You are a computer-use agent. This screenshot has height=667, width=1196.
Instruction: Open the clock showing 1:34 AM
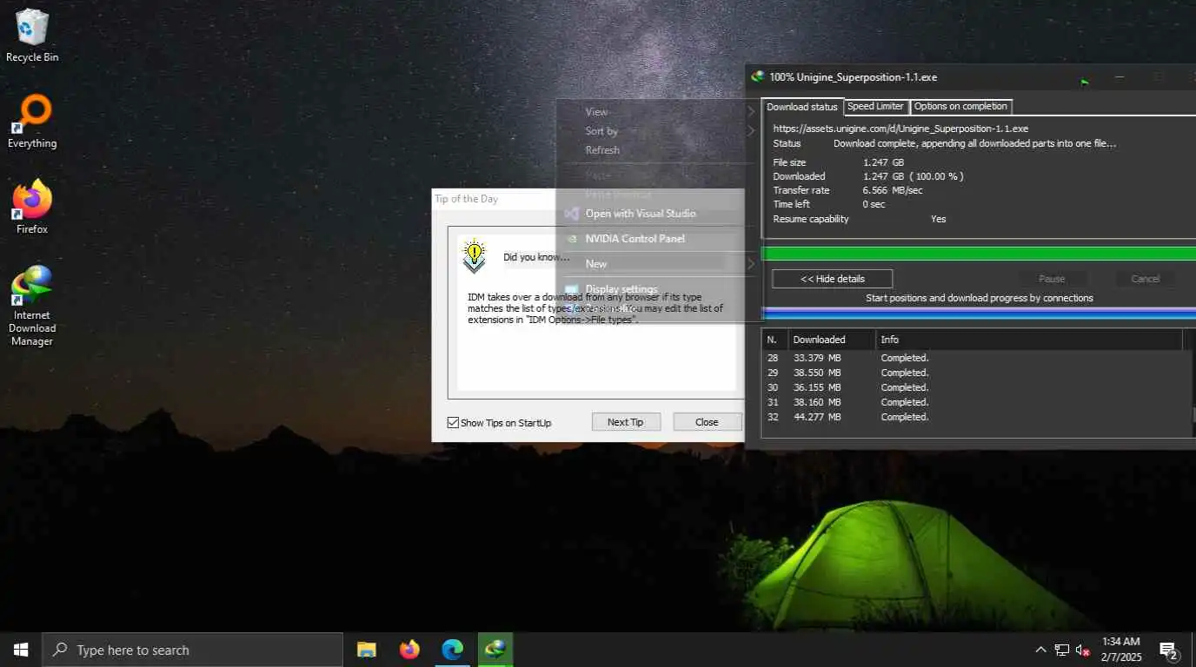1120,650
